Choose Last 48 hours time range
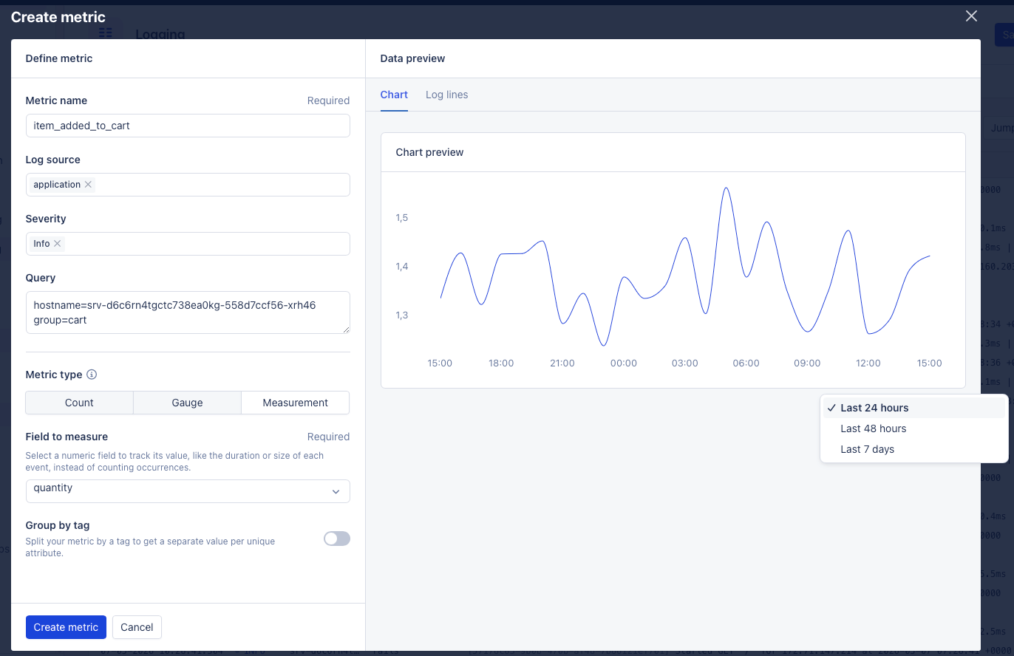The height and width of the screenshot is (656, 1014). [x=914, y=428]
